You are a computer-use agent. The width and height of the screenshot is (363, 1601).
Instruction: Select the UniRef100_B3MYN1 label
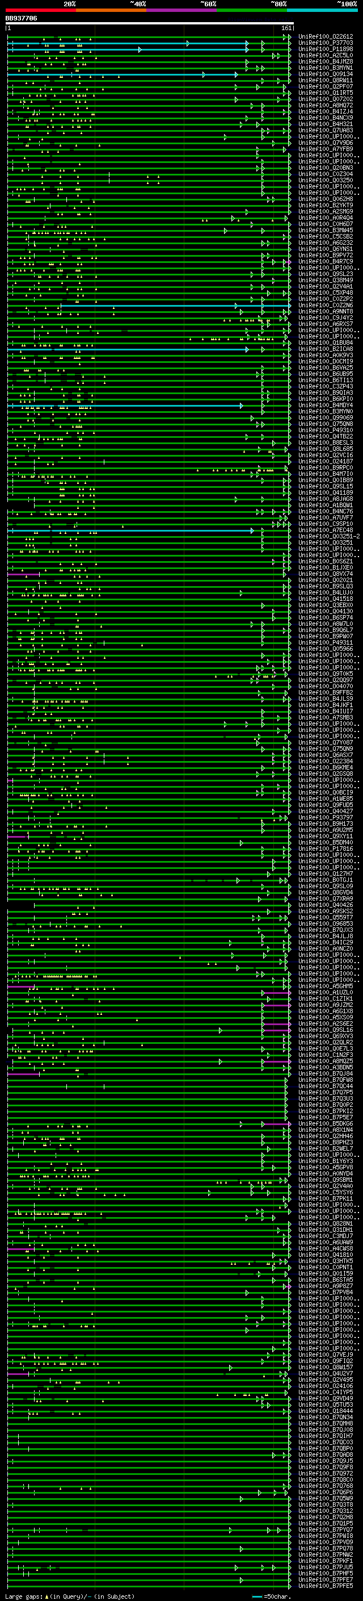(x=326, y=68)
